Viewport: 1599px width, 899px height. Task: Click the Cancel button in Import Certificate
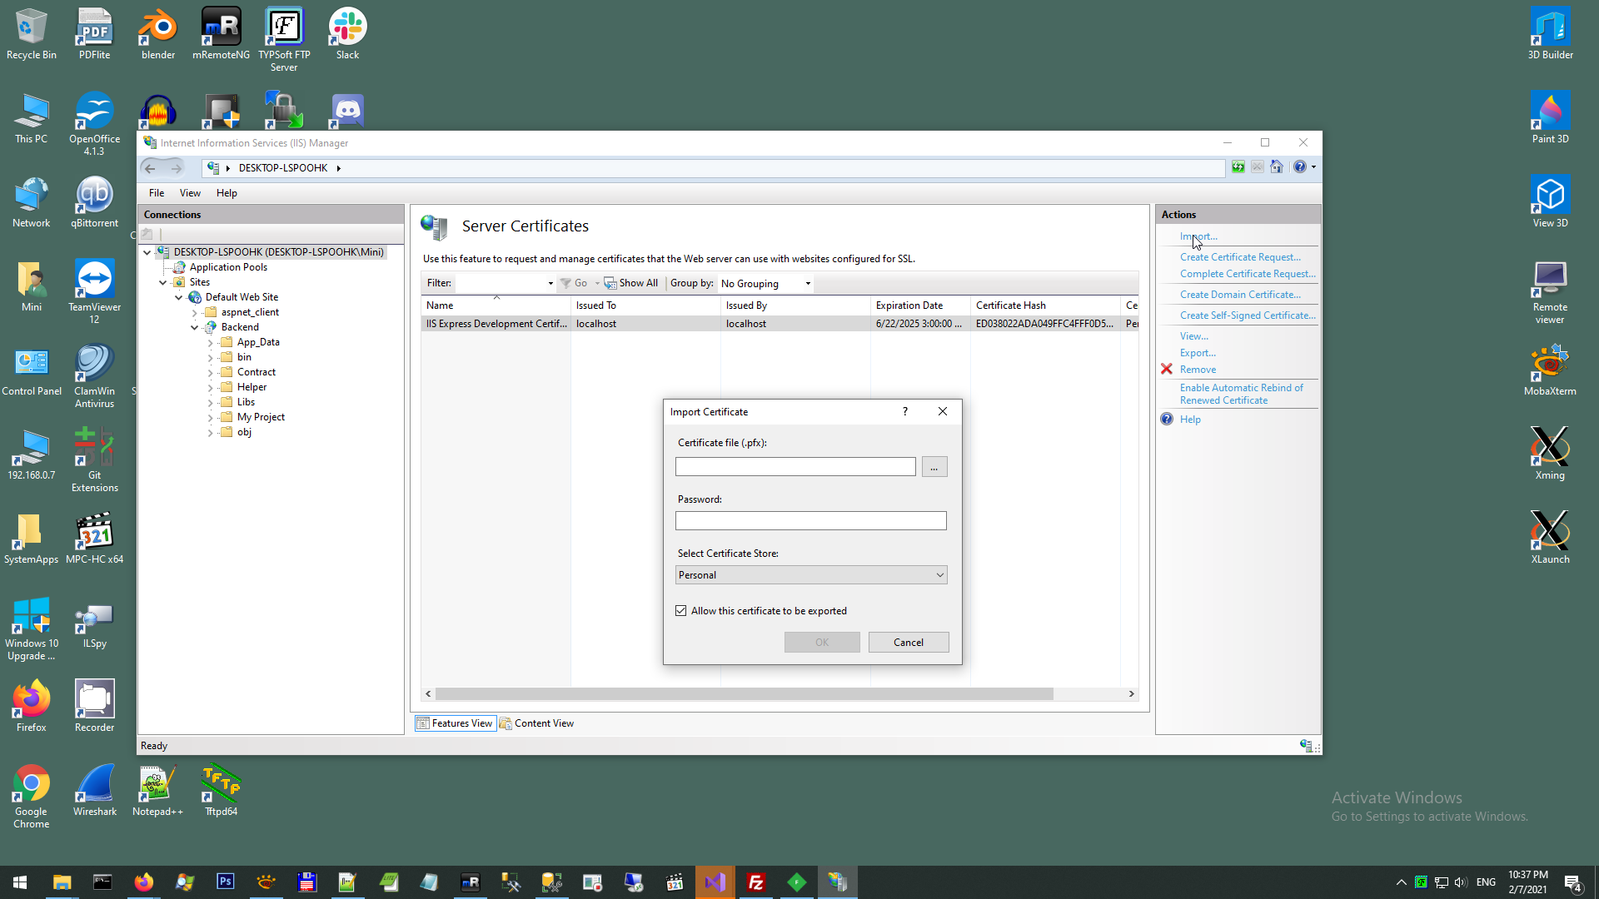(x=908, y=643)
